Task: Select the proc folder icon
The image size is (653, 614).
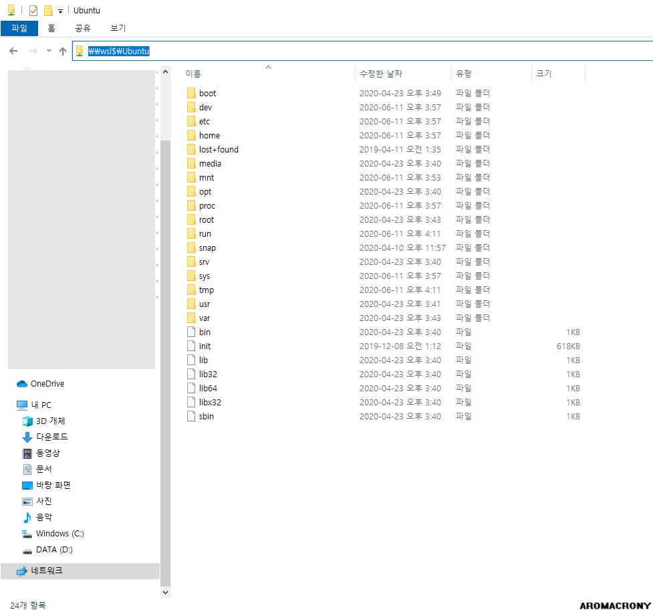Action: 191,205
